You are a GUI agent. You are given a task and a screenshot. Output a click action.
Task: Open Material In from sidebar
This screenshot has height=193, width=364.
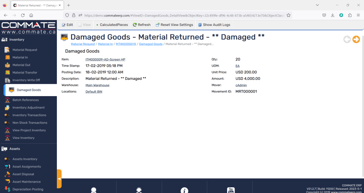click(x=20, y=57)
